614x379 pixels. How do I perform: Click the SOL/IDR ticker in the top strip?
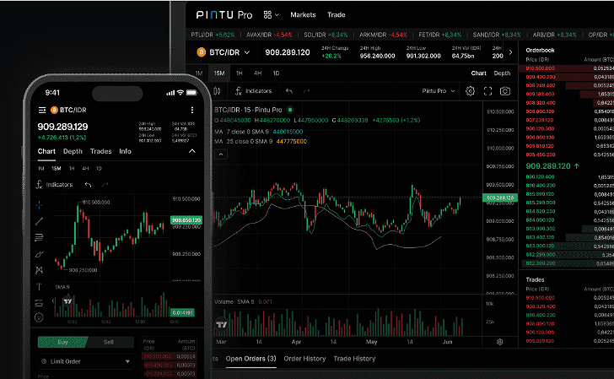pyautogui.click(x=326, y=35)
